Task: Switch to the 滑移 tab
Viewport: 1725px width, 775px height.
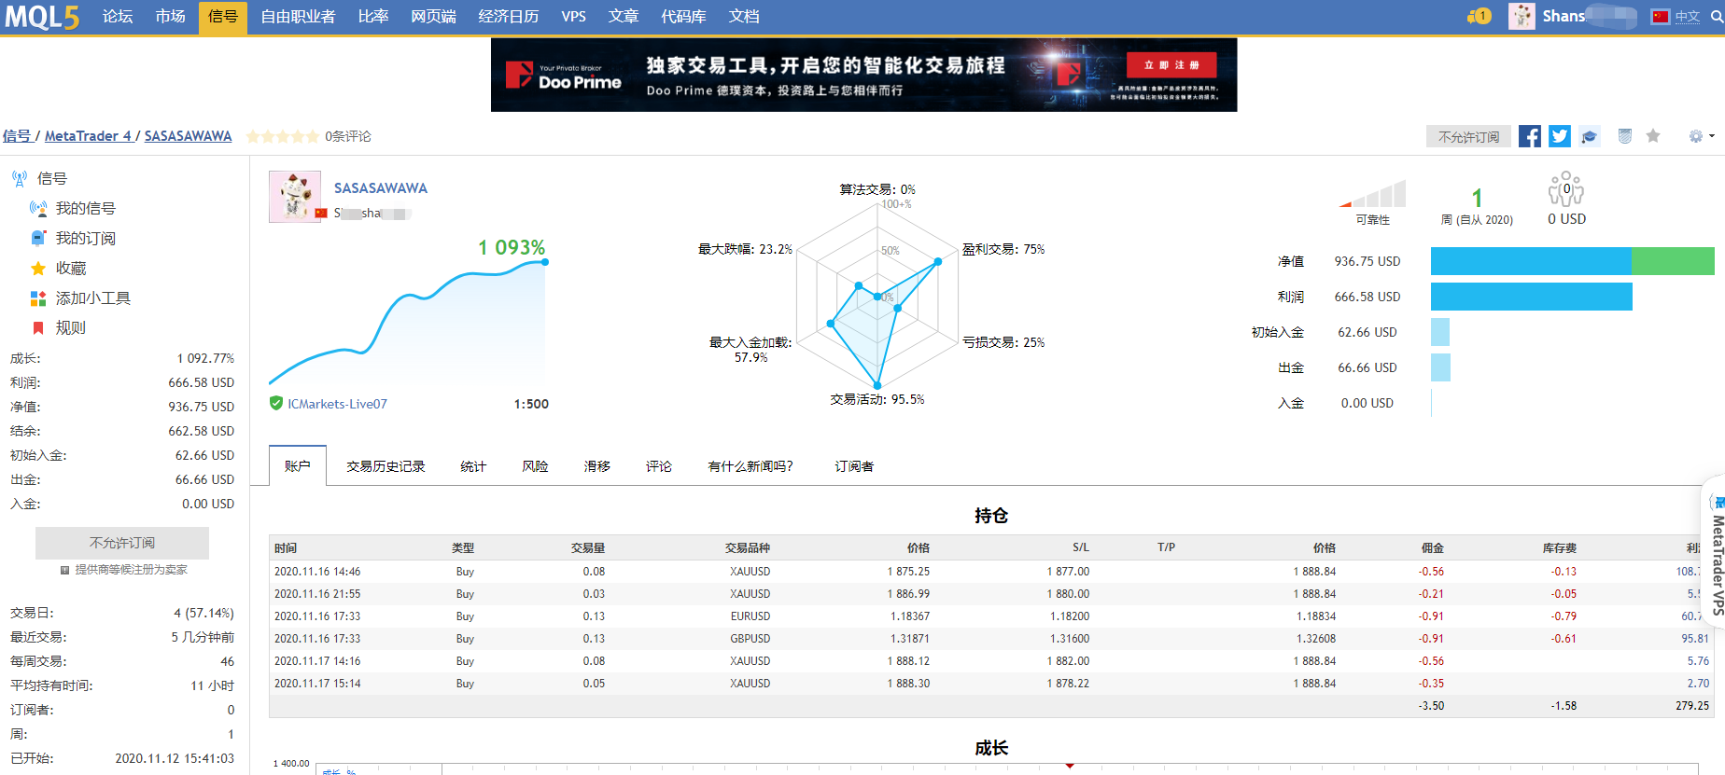Action: (x=596, y=466)
